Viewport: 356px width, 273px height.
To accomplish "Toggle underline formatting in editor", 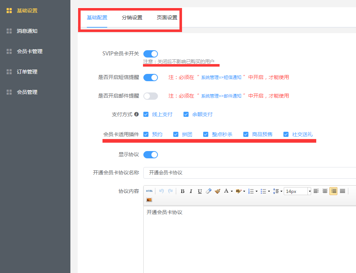I will point(200,191).
